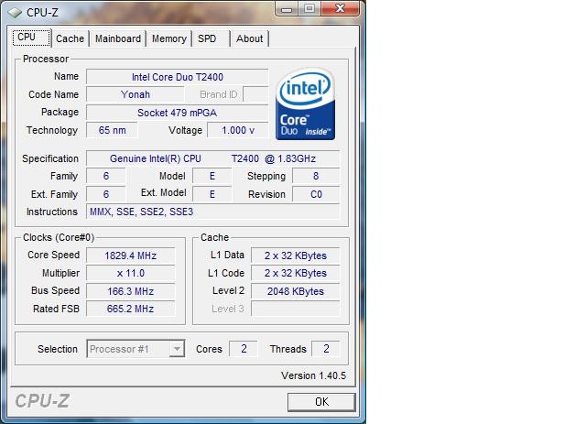Viewport: 586px width, 424px height.
Task: Click the L1 Code value 2 x 32 KBytes
Action: 295,273
